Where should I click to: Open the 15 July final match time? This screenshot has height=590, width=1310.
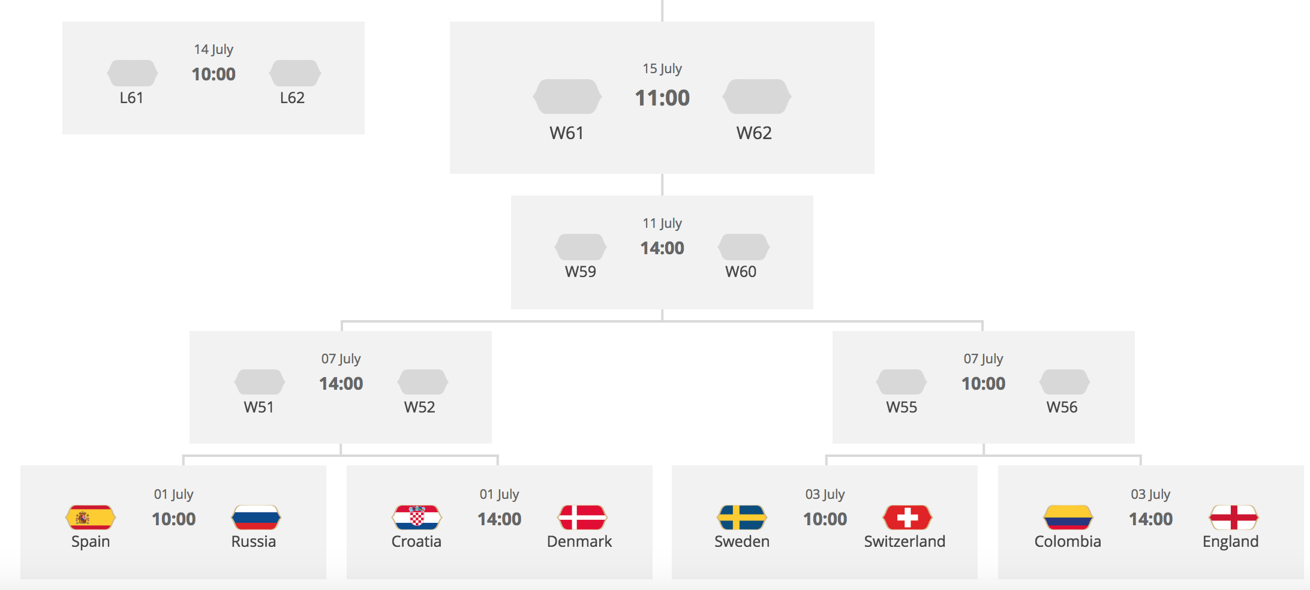662,98
